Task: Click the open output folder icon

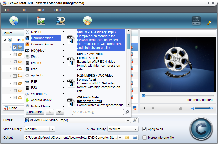Action: (x=127, y=138)
